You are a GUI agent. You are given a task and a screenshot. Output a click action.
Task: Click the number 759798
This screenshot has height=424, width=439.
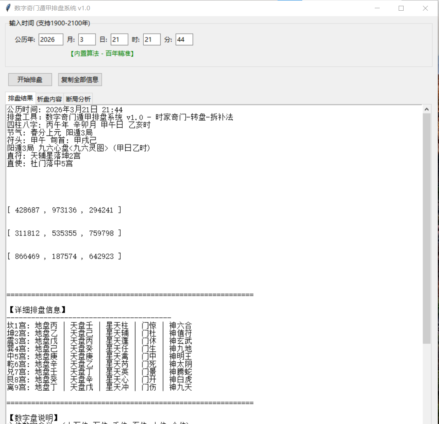pyautogui.click(x=101, y=233)
